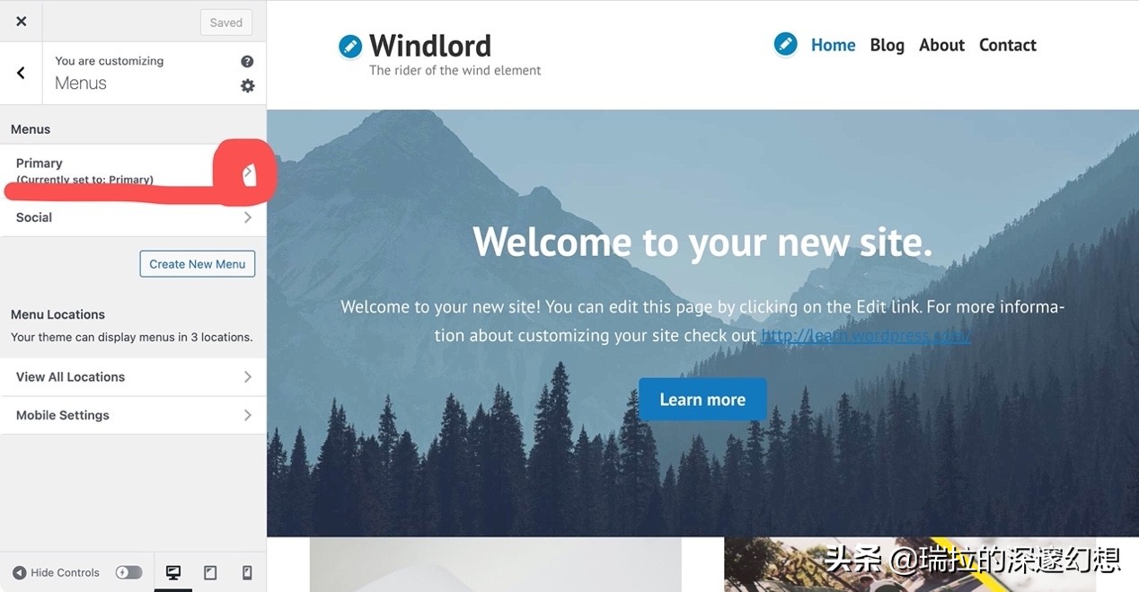The image size is (1139, 592).
Task: Switch to tablet preview icon
Action: click(x=210, y=572)
